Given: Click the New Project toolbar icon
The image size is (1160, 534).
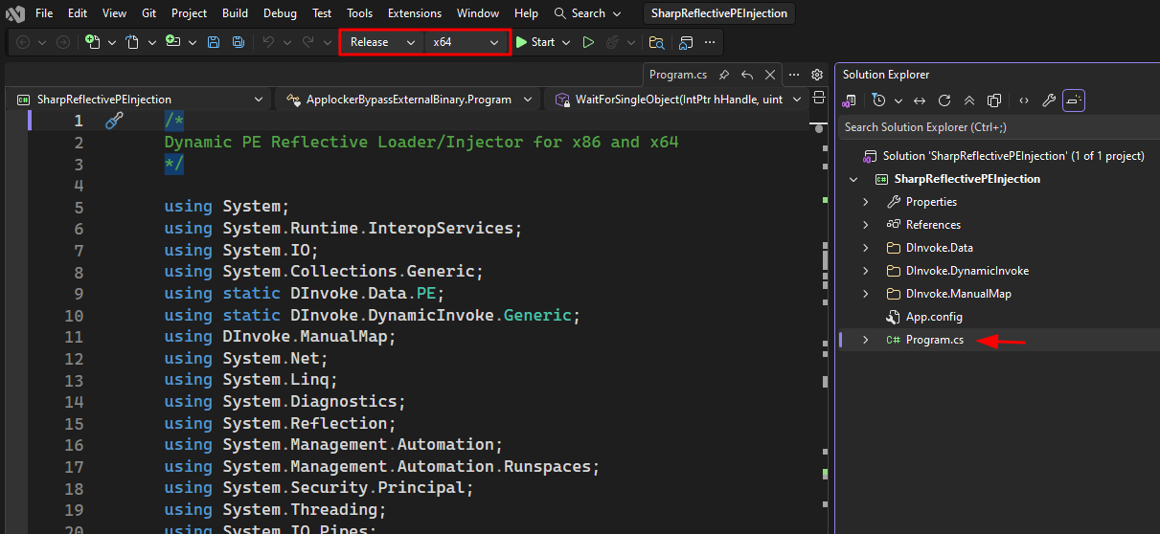Looking at the screenshot, I should (x=93, y=42).
